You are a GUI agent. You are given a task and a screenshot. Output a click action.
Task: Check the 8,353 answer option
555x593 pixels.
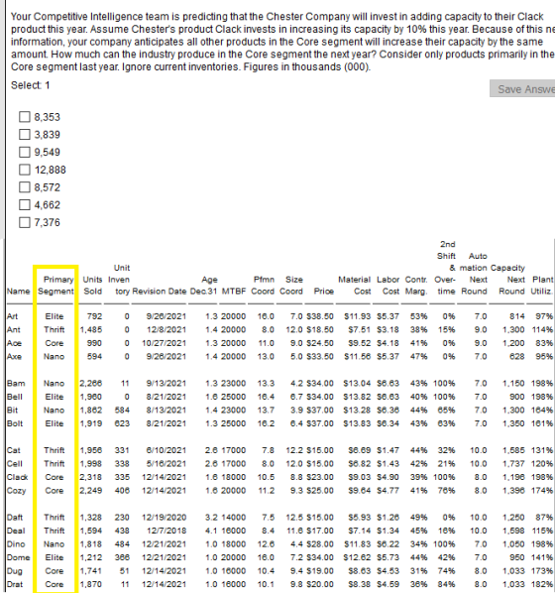[x=25, y=117]
